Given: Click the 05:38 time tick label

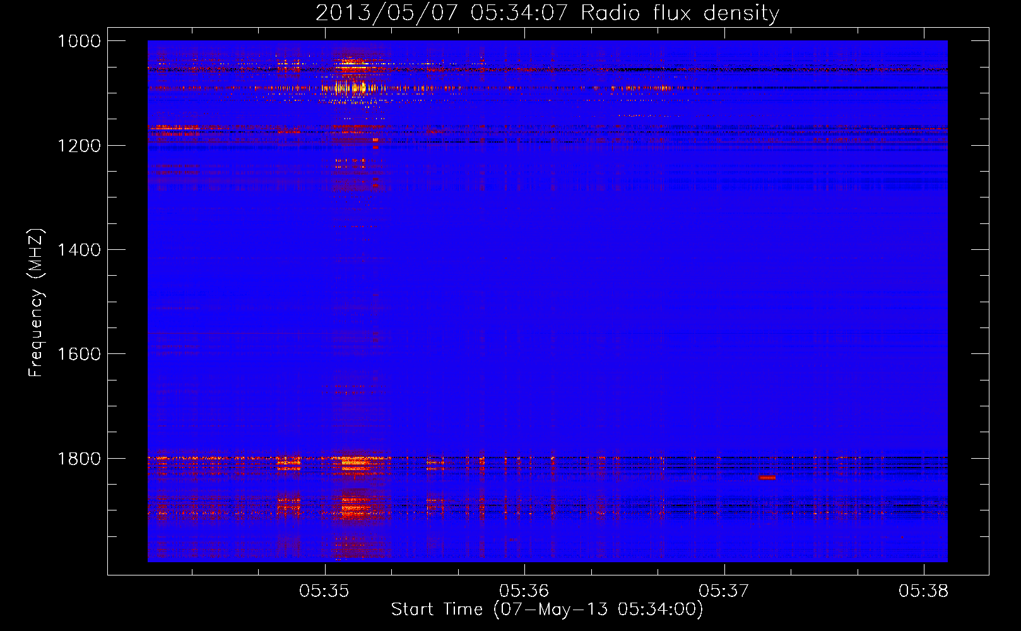Looking at the screenshot, I should pos(924,591).
